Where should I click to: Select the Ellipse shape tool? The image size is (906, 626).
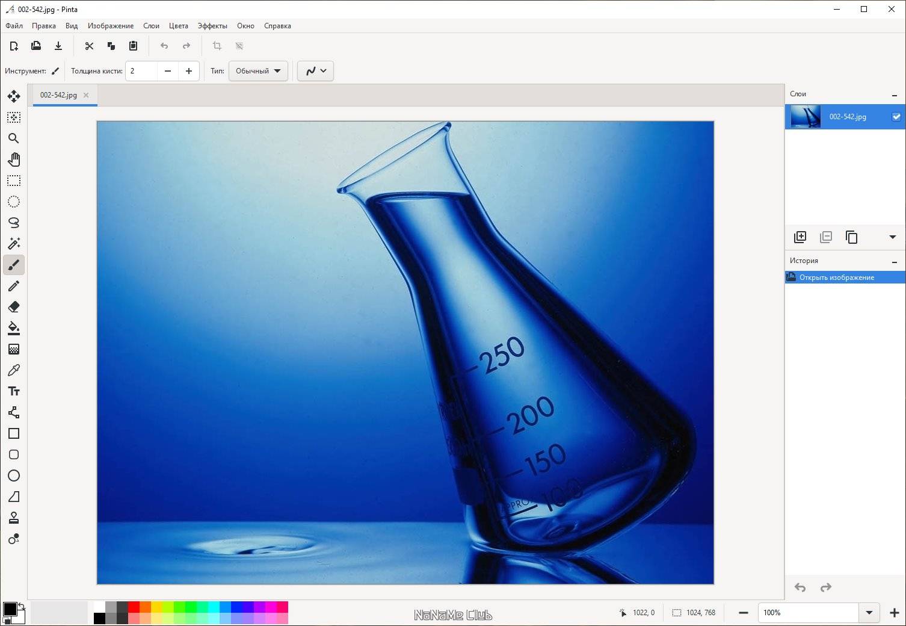(x=14, y=476)
